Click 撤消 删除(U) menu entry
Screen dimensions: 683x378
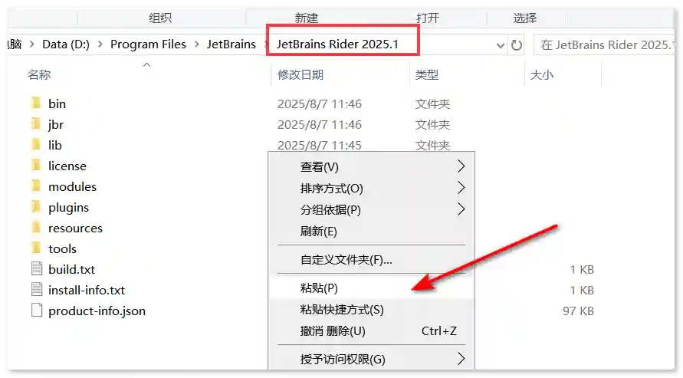tap(333, 331)
